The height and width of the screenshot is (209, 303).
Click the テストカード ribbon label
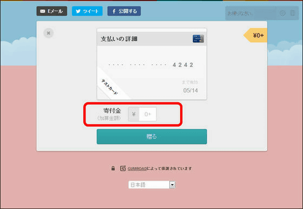pos(109,87)
